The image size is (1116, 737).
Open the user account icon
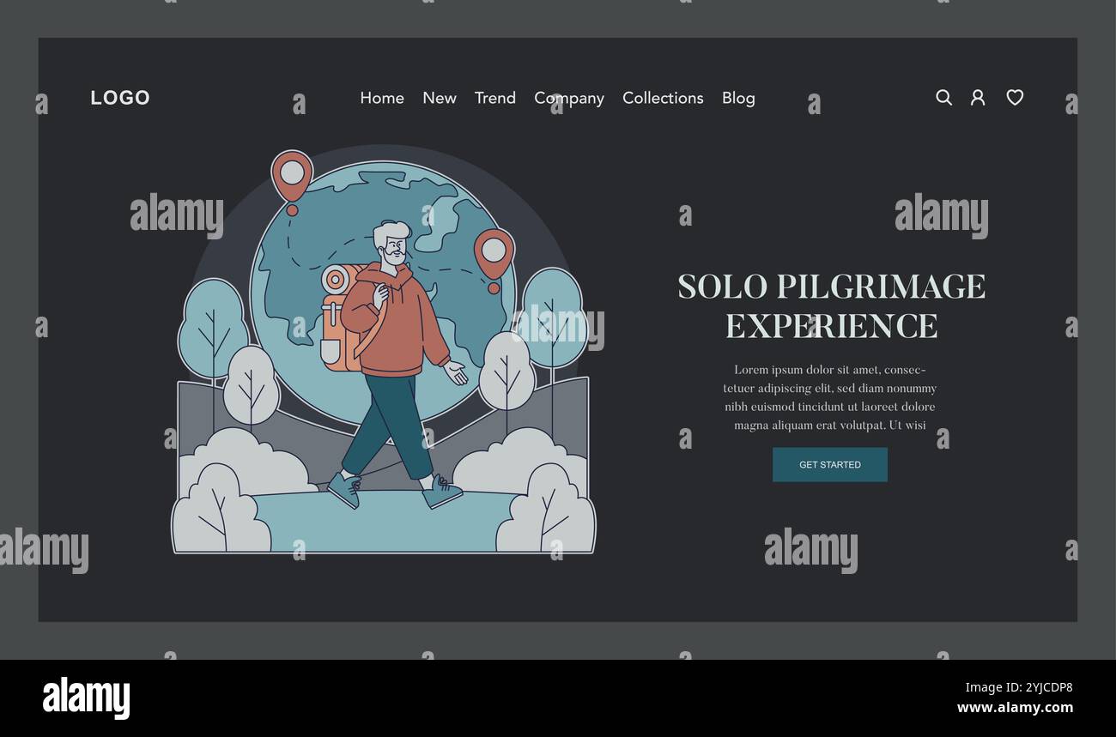click(x=978, y=98)
